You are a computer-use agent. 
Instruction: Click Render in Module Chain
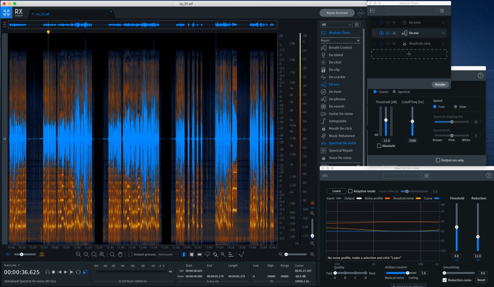tap(440, 85)
